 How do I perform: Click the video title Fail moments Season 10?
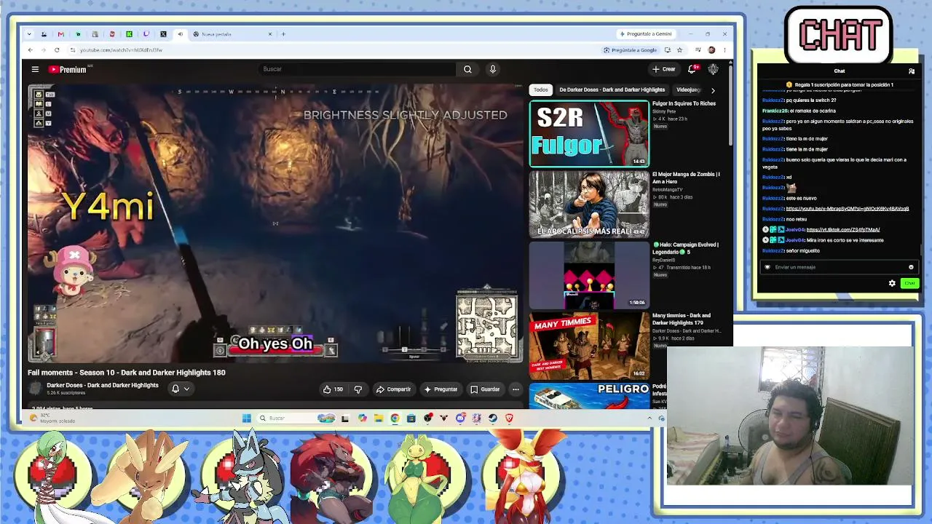pyautogui.click(x=127, y=373)
